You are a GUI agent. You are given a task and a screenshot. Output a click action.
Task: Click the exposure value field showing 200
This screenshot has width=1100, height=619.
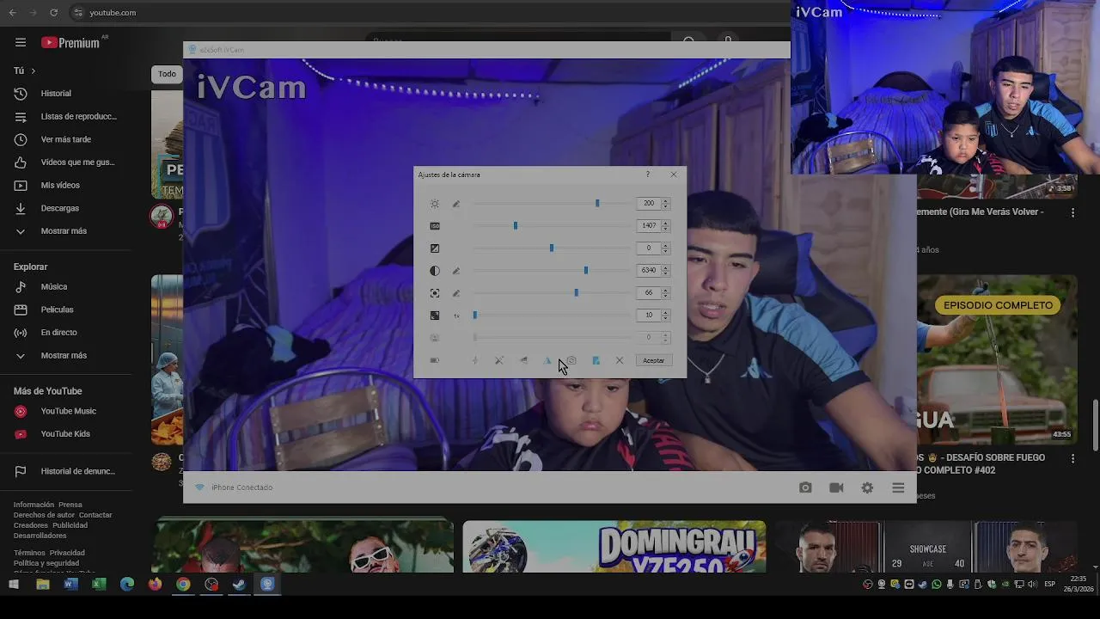649,204
